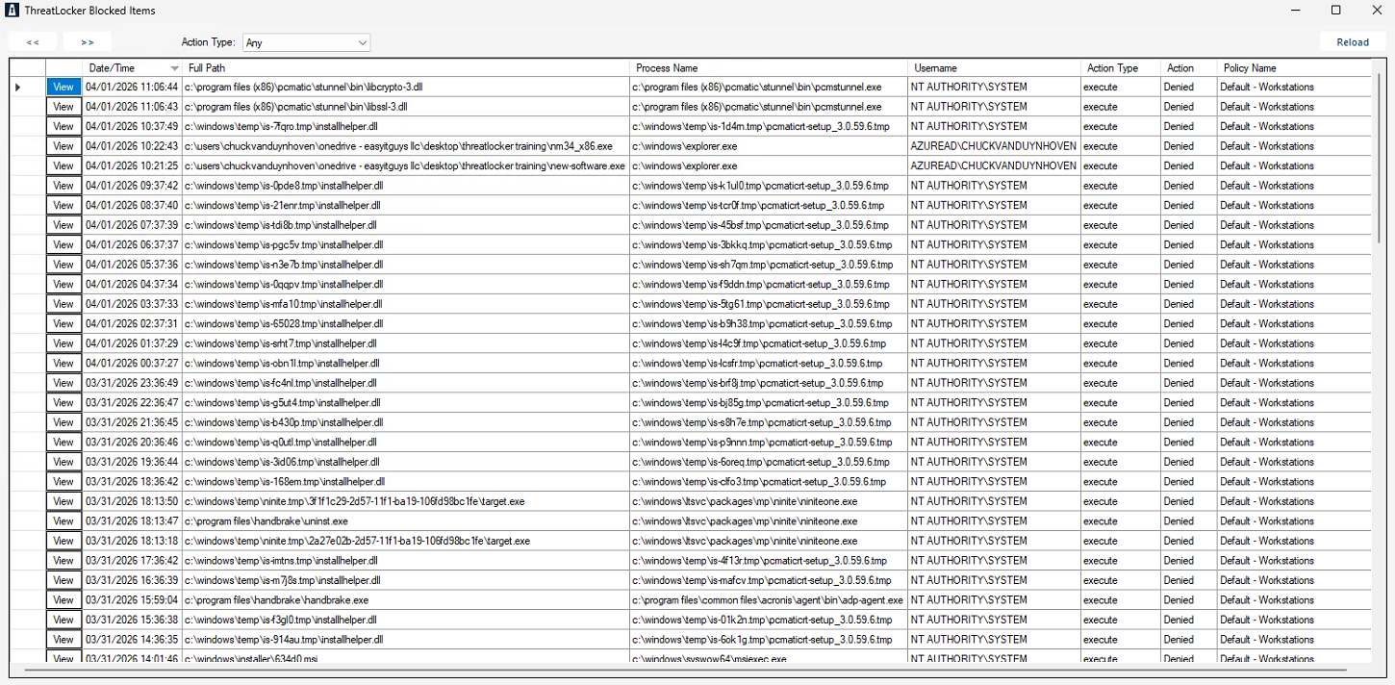Maximize the ThreatLocker Blocked Items window
Screen dimensions: 1395x685
pos(1335,11)
